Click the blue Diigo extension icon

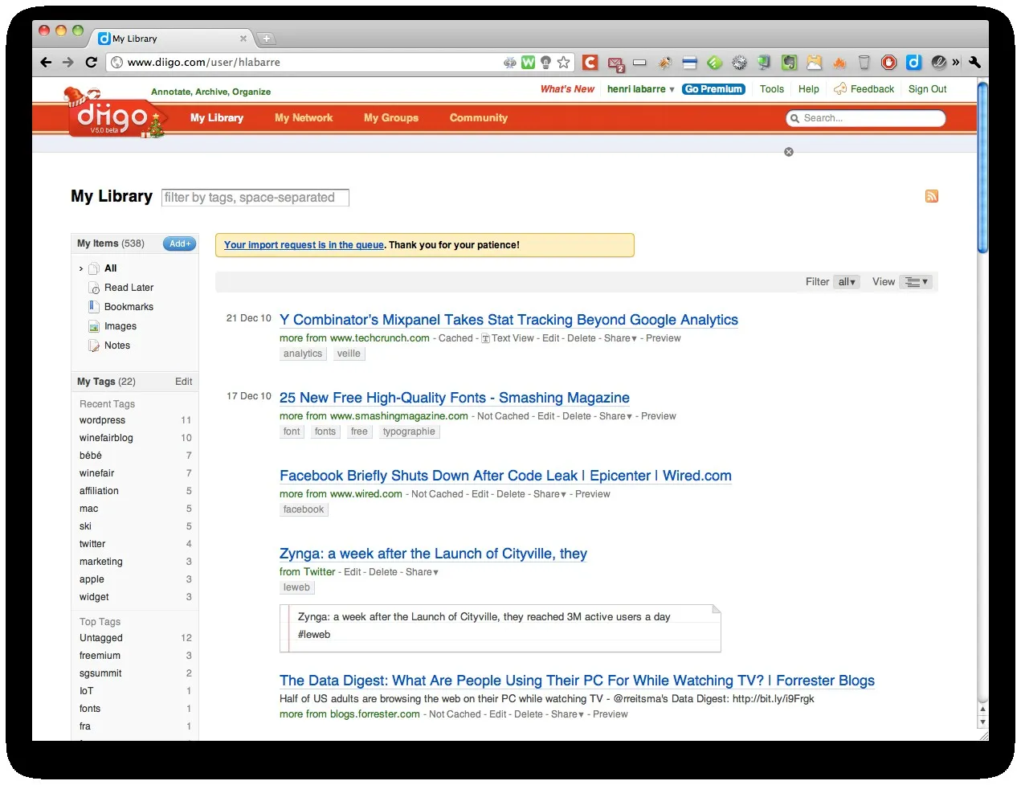pos(913,62)
